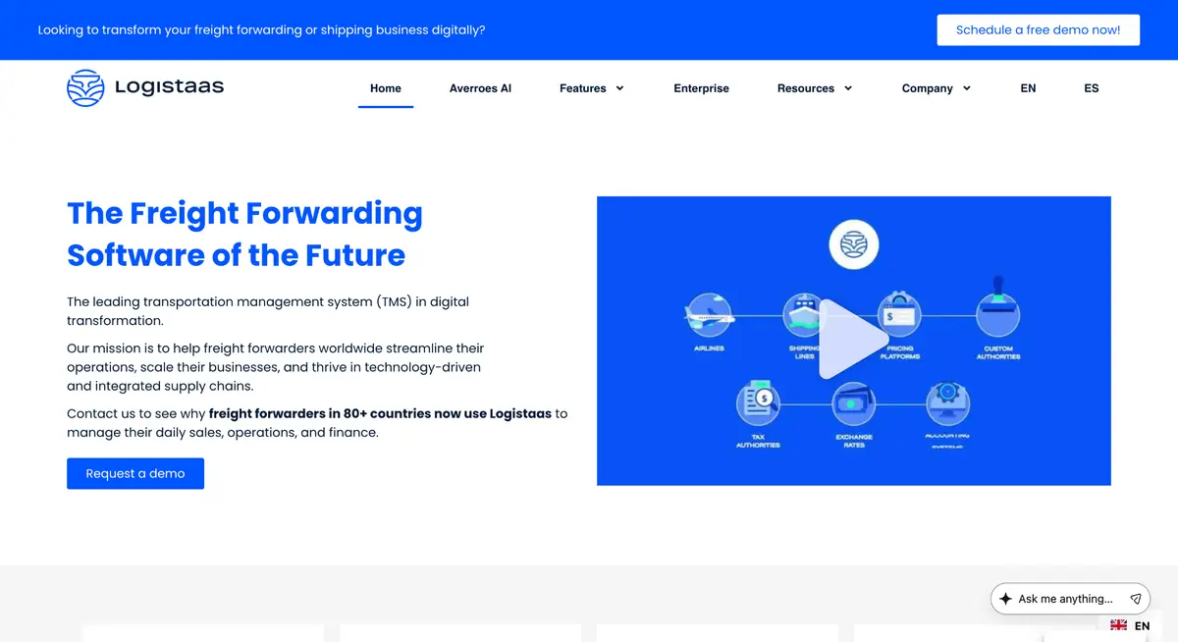The image size is (1178, 642).
Task: Click the Logistaas emblem atop the video
Action: pyautogui.click(x=853, y=244)
